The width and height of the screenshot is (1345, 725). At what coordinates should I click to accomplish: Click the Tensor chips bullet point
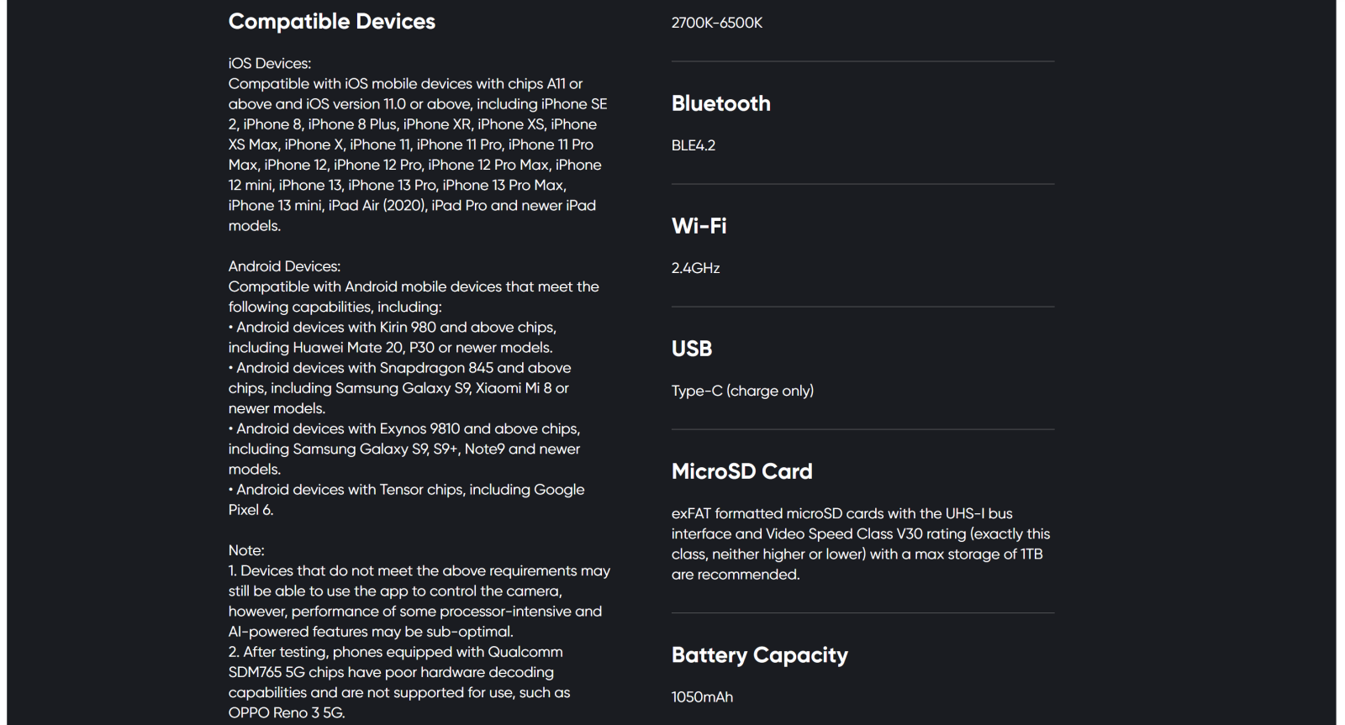click(x=406, y=499)
